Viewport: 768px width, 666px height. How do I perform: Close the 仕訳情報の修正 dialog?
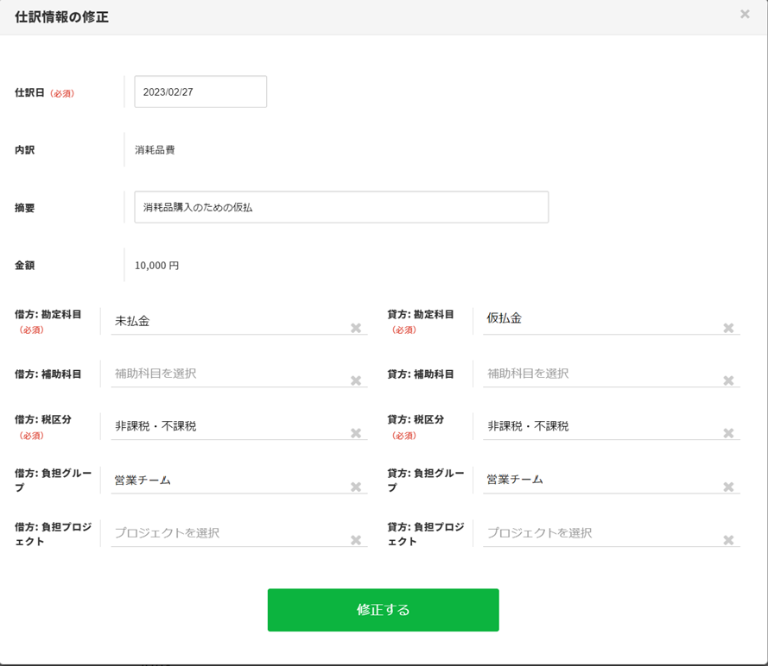(745, 15)
